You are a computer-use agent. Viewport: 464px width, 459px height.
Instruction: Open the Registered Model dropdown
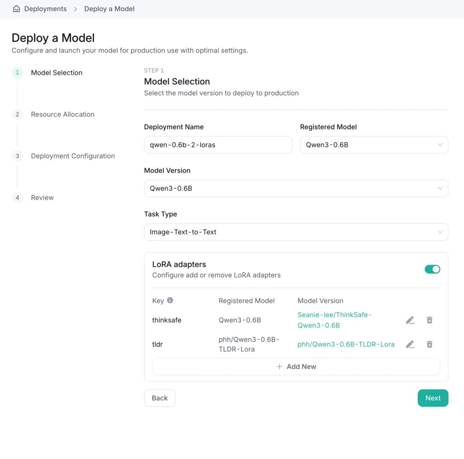coord(374,145)
